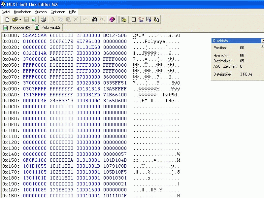Select hex group 4D131313

(x=88, y=89)
